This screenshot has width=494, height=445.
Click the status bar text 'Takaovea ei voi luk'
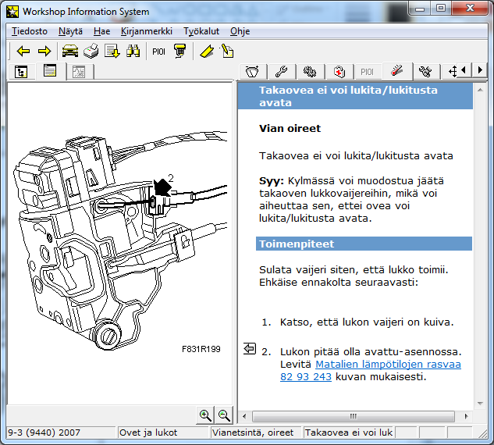coord(349,433)
